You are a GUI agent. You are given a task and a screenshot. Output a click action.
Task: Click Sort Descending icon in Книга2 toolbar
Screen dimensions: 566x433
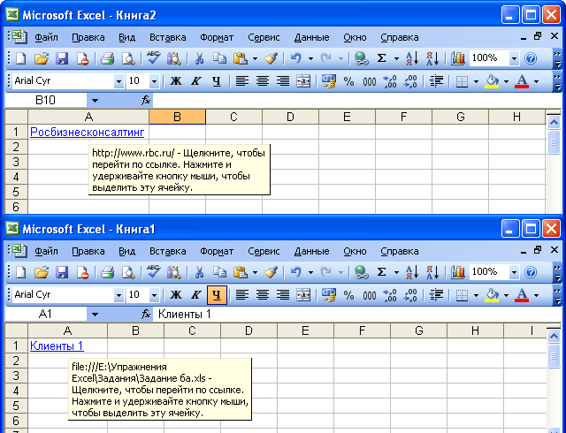(x=432, y=58)
